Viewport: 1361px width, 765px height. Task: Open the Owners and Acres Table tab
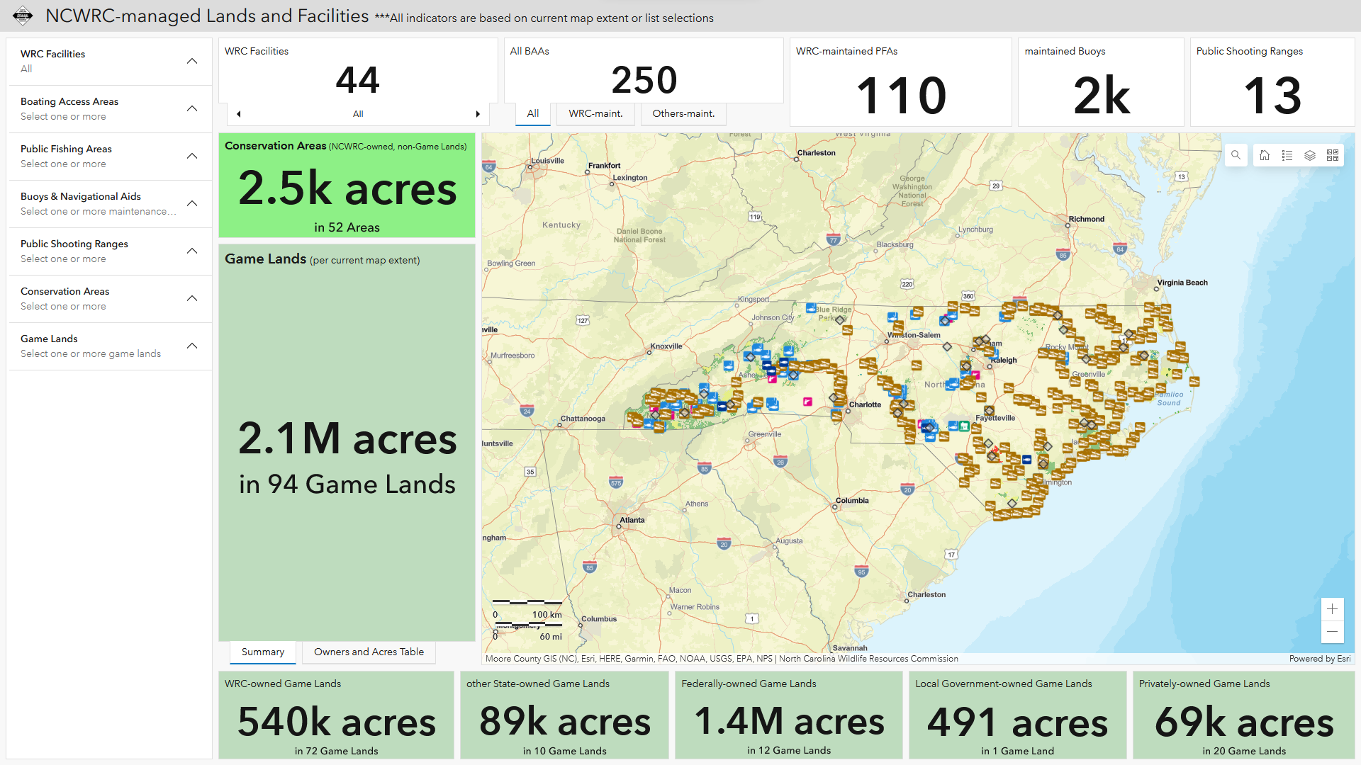pos(369,652)
